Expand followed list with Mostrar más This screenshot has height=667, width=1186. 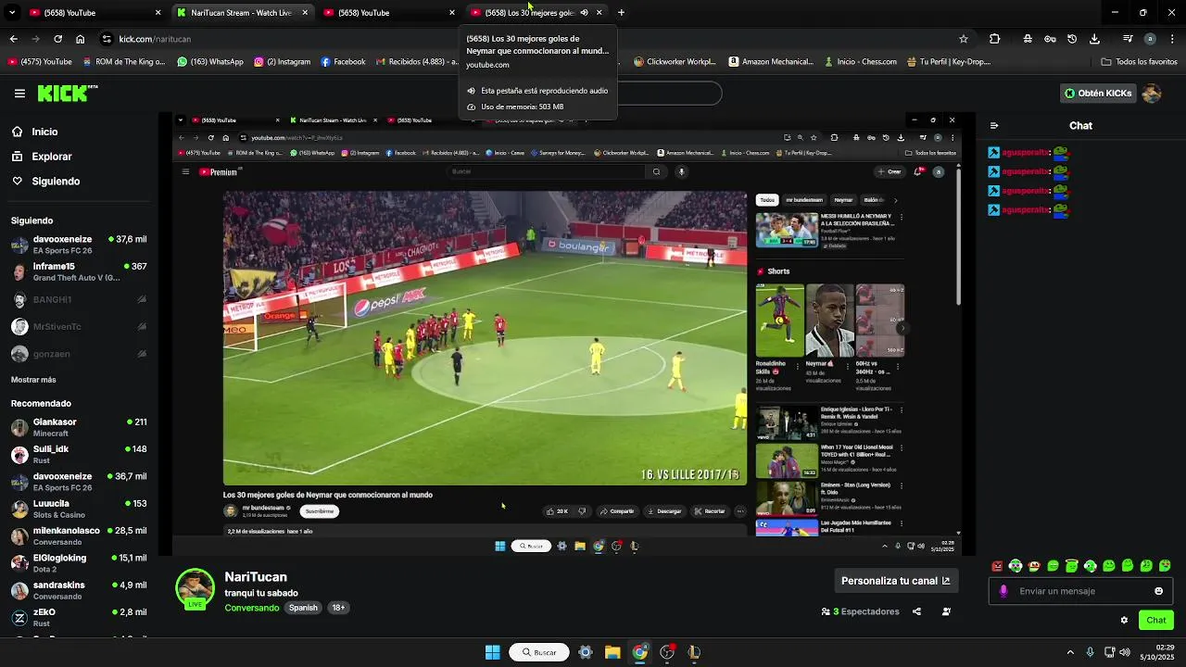click(x=33, y=380)
